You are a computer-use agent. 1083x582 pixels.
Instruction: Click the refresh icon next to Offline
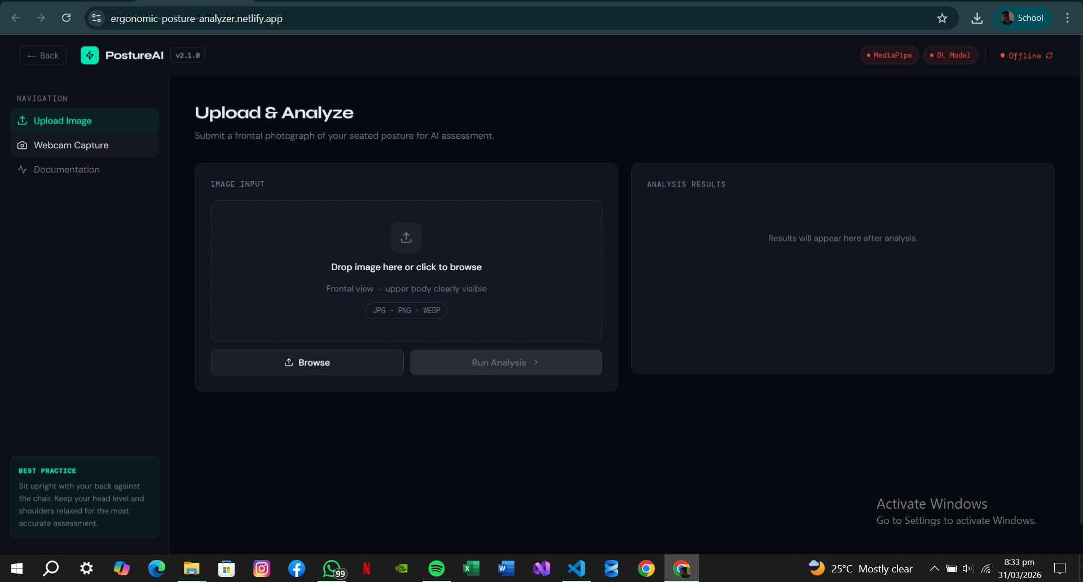pyautogui.click(x=1049, y=55)
